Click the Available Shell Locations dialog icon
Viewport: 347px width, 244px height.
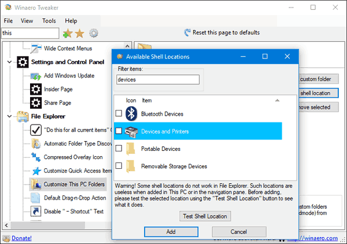(120, 57)
